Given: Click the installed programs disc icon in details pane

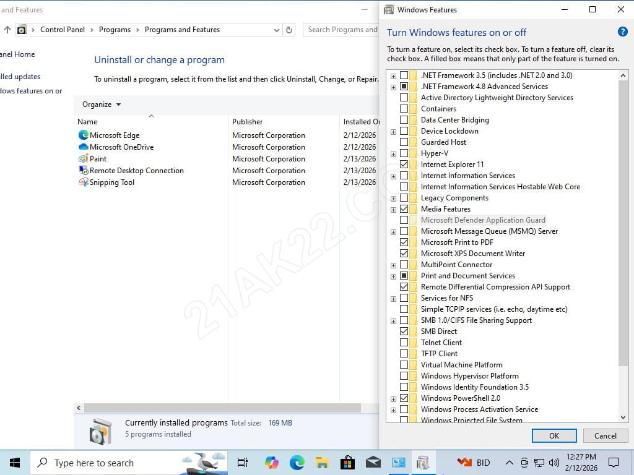Looking at the screenshot, I should click(100, 431).
